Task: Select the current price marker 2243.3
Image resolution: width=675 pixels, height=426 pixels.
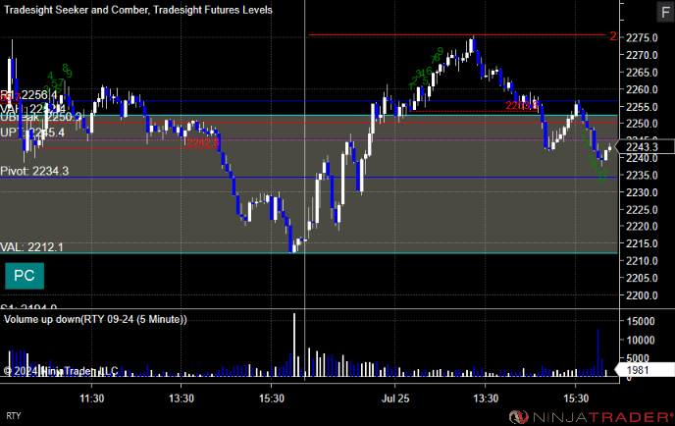Action: [x=645, y=147]
